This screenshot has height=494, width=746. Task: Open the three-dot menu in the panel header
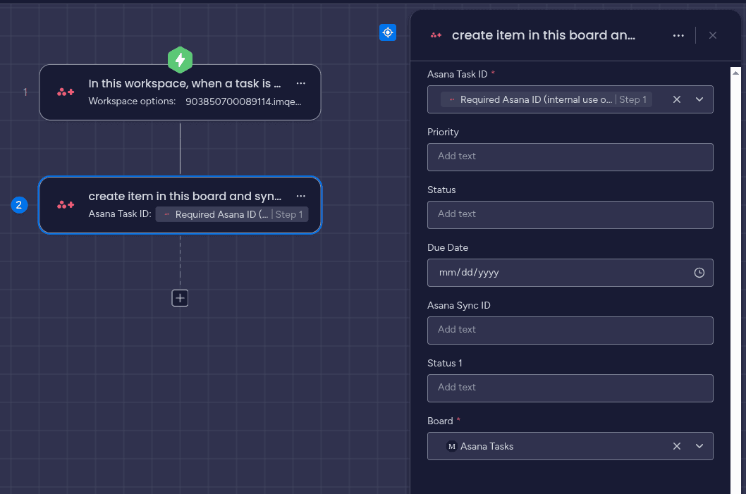point(678,35)
